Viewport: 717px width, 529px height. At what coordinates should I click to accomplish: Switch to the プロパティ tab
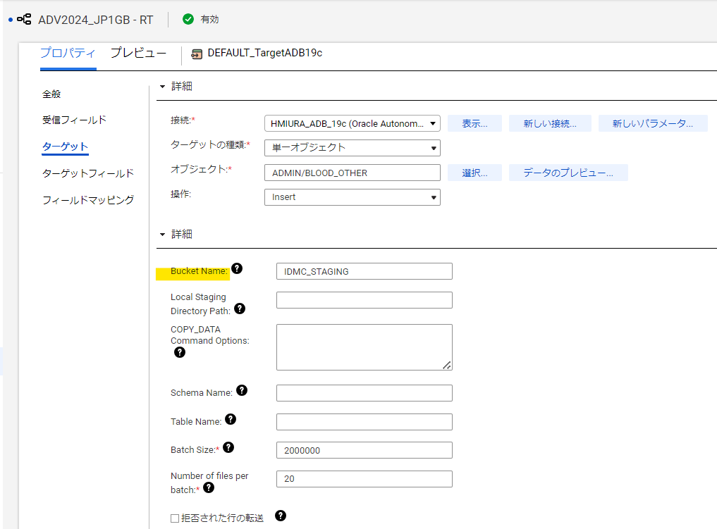click(68, 53)
